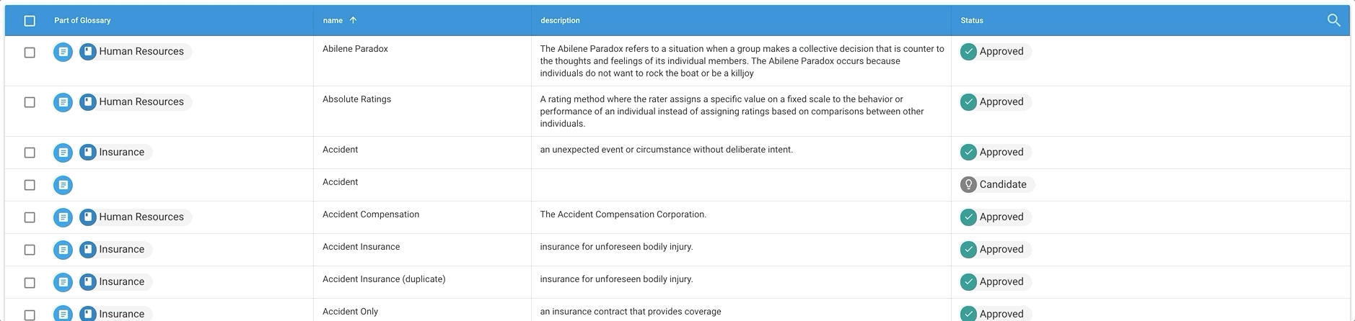Click the Accident Only term name cell
This screenshot has height=321, width=1355.
coord(350,312)
